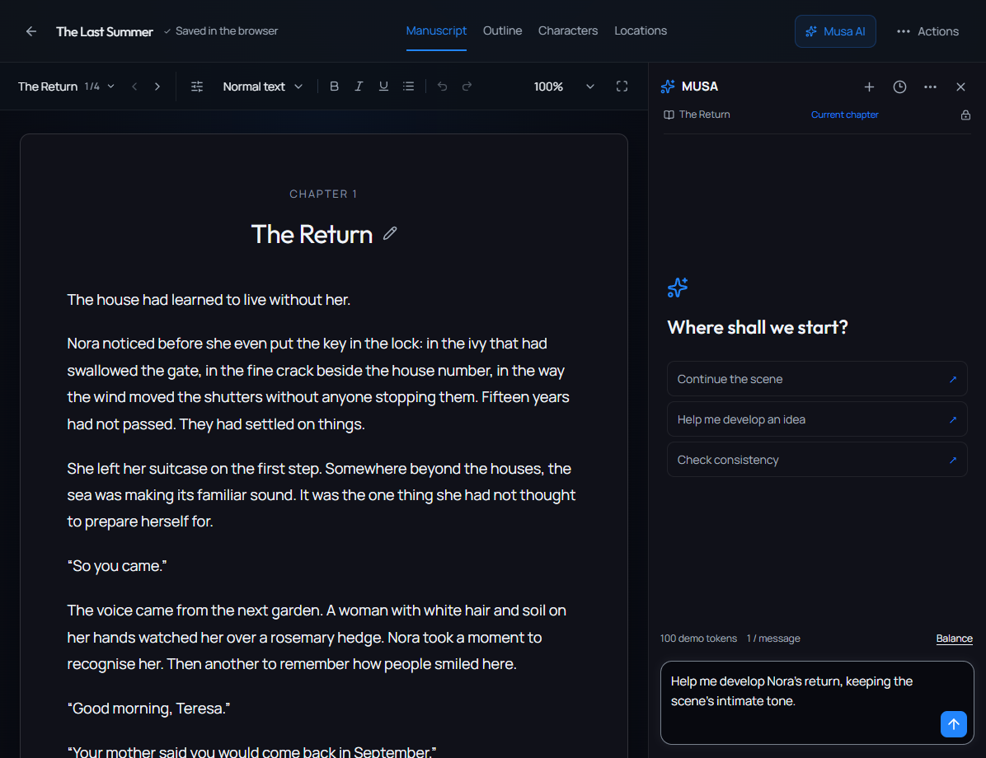This screenshot has width=986, height=758.
Task: Click the Current chapter link
Action: (x=844, y=115)
